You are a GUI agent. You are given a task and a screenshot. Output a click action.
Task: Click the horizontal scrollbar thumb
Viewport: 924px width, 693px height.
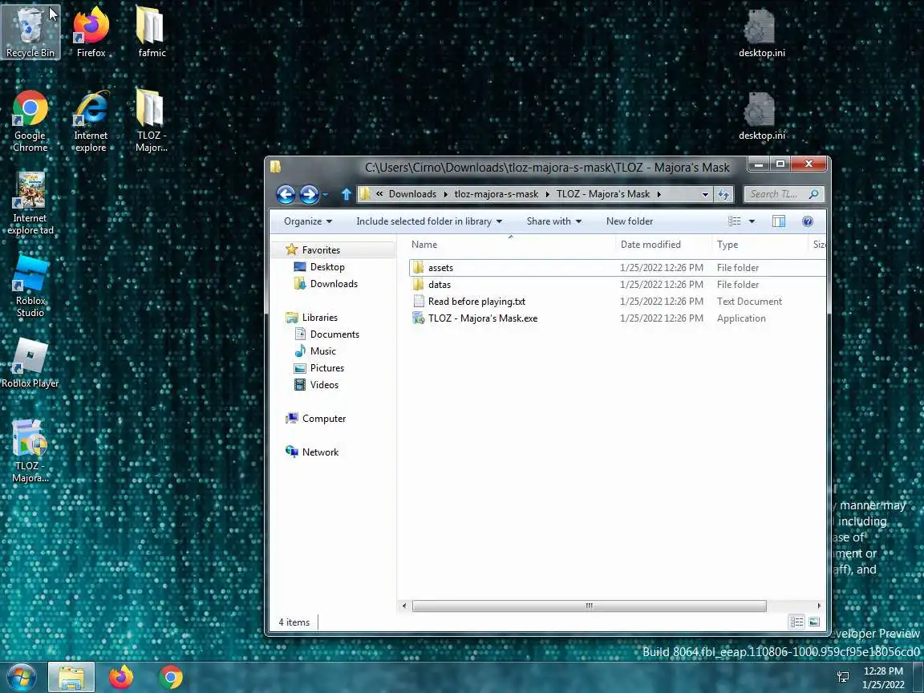tap(590, 606)
